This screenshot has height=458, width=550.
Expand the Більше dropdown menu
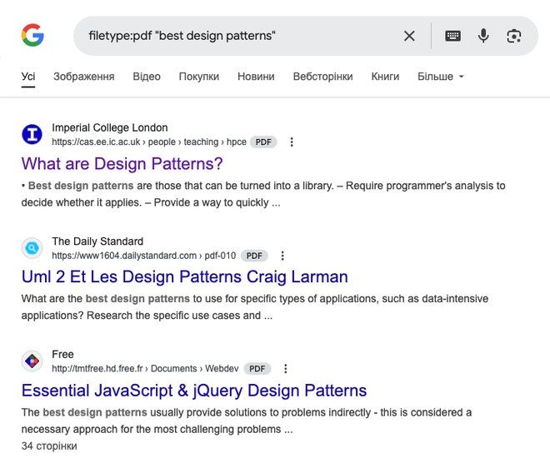(x=441, y=77)
